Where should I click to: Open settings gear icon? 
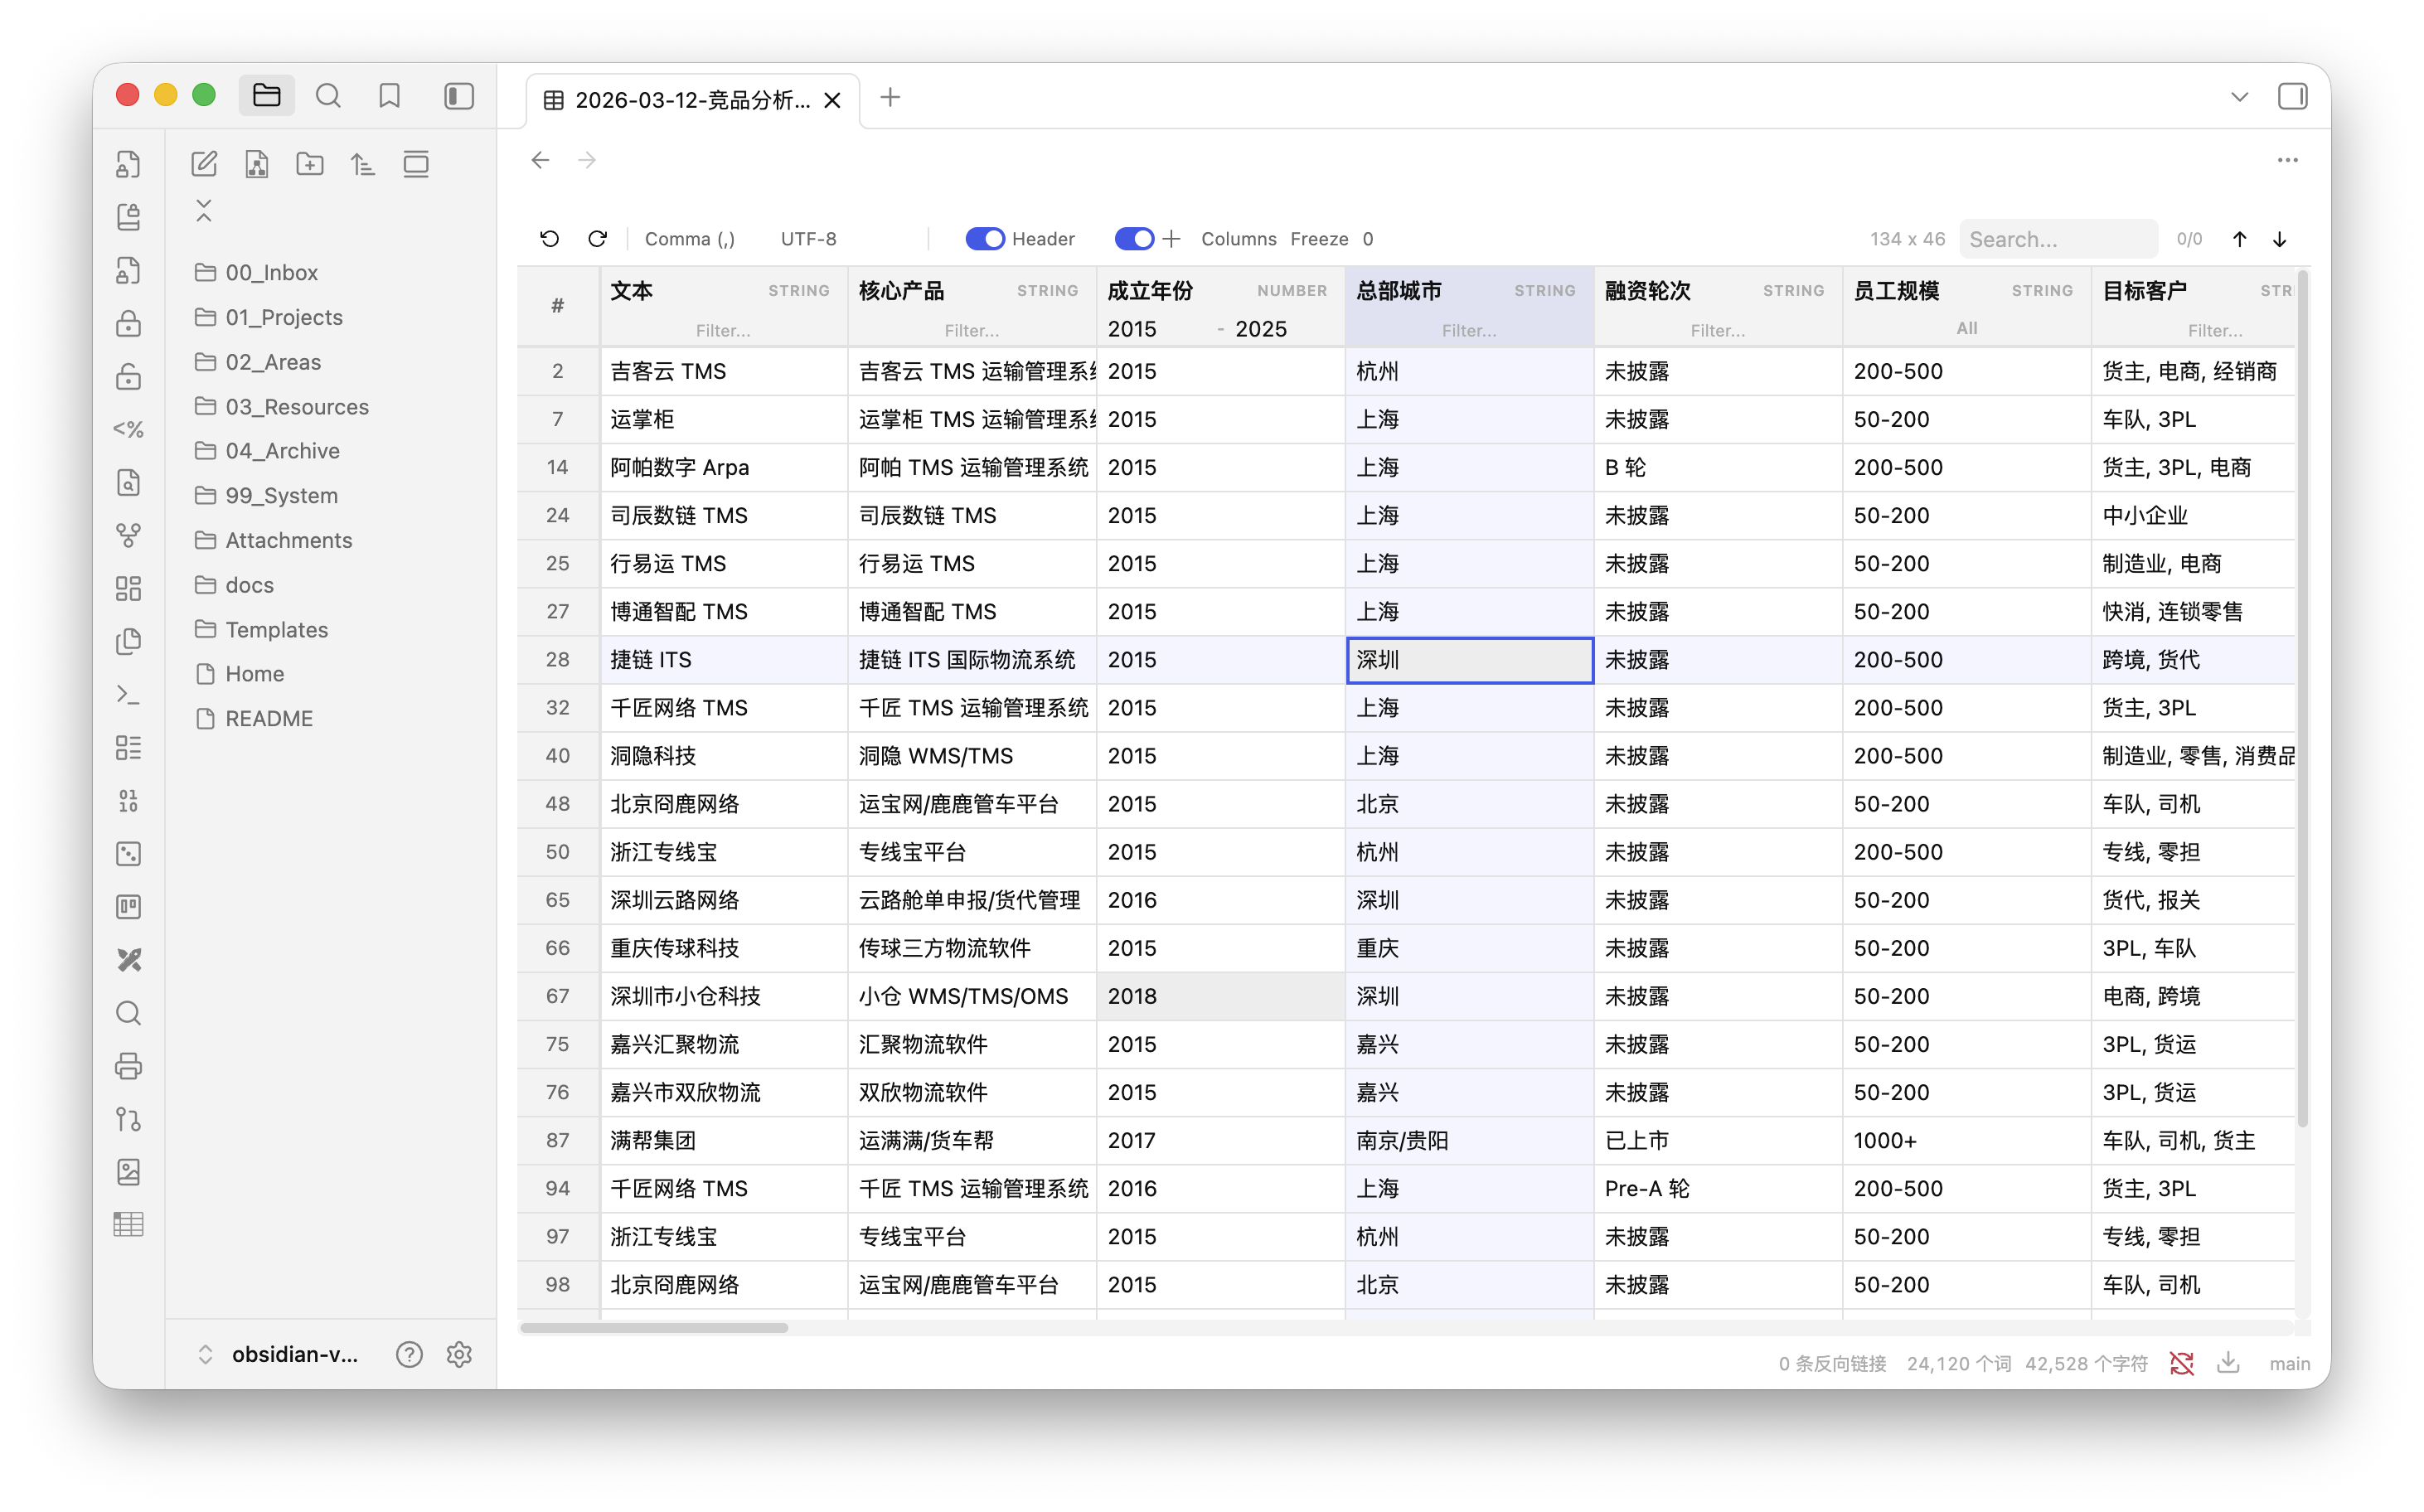[x=459, y=1354]
